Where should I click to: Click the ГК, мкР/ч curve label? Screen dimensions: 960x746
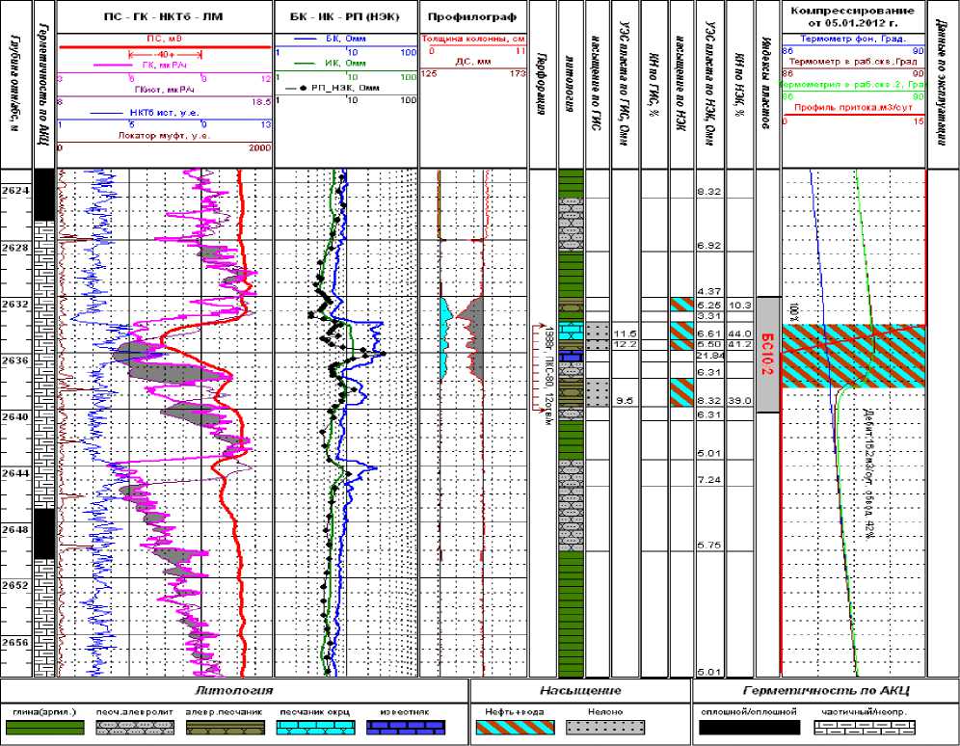pyautogui.click(x=165, y=65)
